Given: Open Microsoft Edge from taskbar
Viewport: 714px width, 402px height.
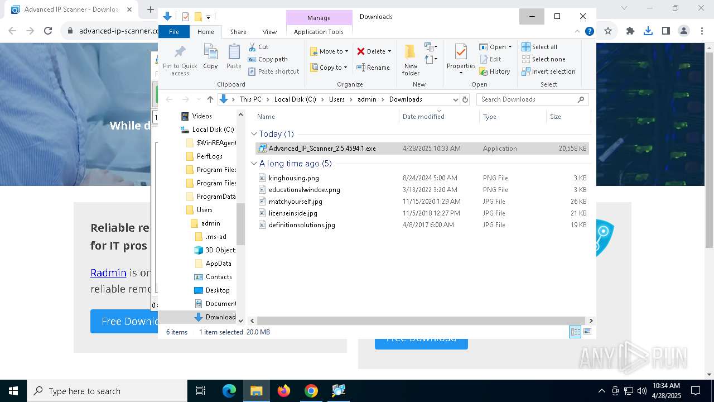Looking at the screenshot, I should 229,391.
